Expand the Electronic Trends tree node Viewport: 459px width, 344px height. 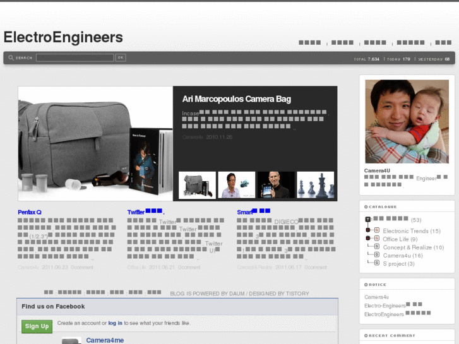[x=368, y=230]
